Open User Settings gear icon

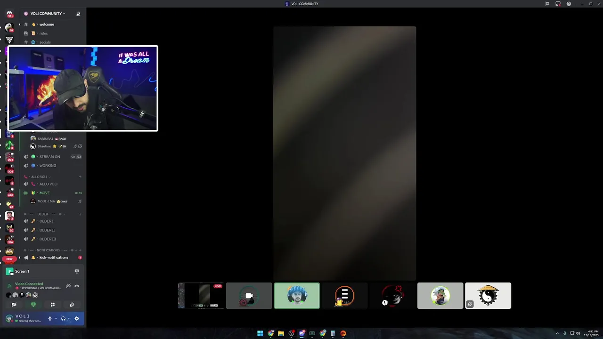click(77, 319)
